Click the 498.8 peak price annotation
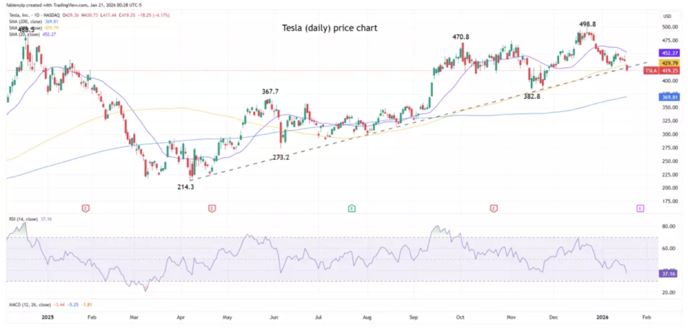This screenshot has height=328, width=688. pos(588,24)
